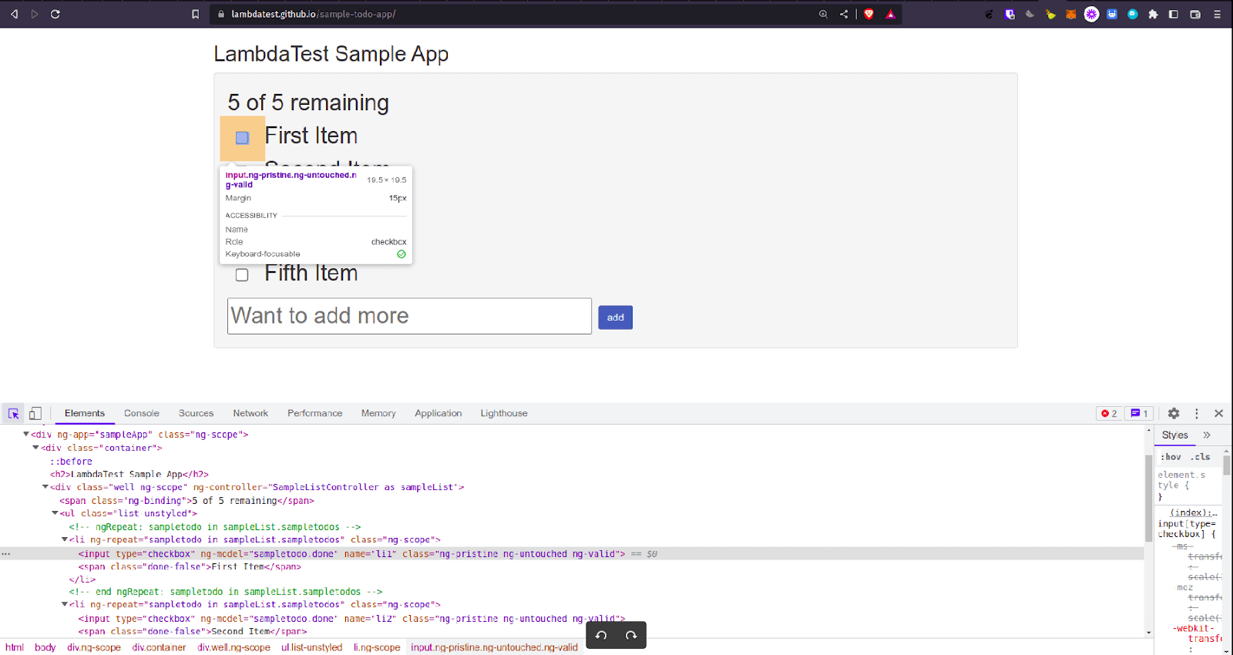The width and height of the screenshot is (1233, 655).
Task: Toggle the :hov element state option
Action: point(1170,457)
